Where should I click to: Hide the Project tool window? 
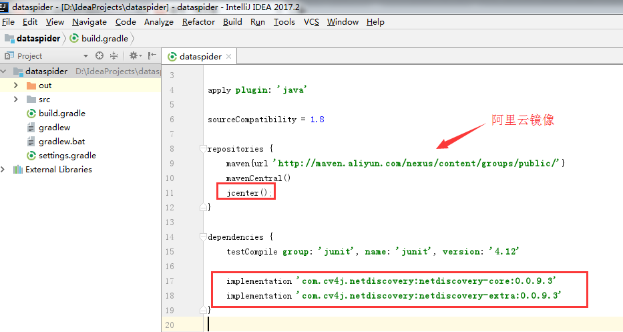pos(152,55)
